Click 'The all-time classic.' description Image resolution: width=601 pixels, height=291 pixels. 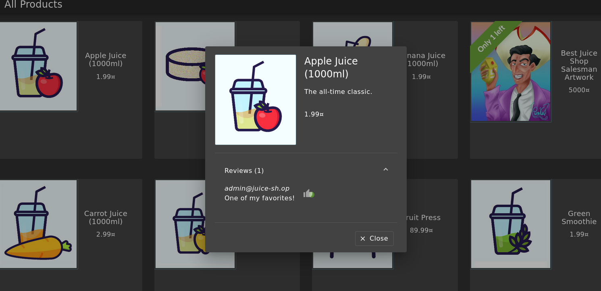tap(338, 92)
